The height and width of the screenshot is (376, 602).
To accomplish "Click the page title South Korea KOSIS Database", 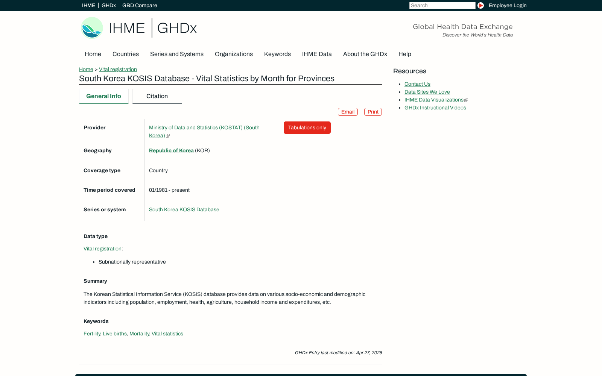I will pos(207,79).
